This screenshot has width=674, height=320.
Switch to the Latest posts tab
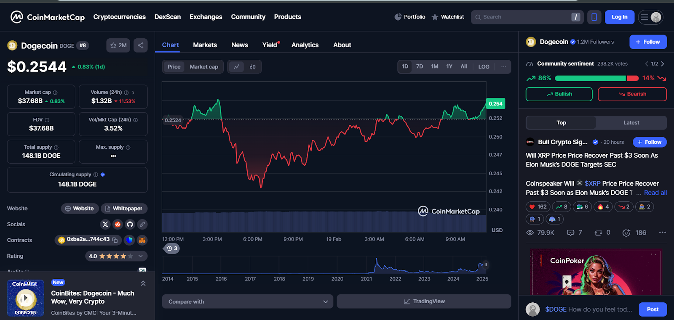tap(631, 123)
